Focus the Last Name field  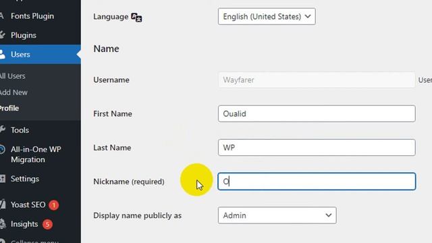coord(317,147)
